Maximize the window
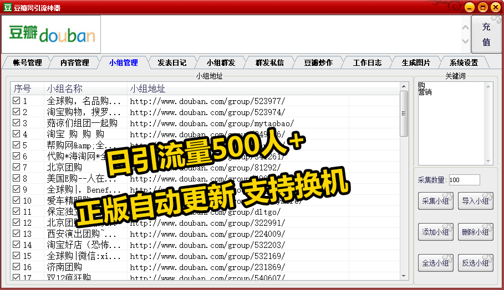 click(482, 7)
